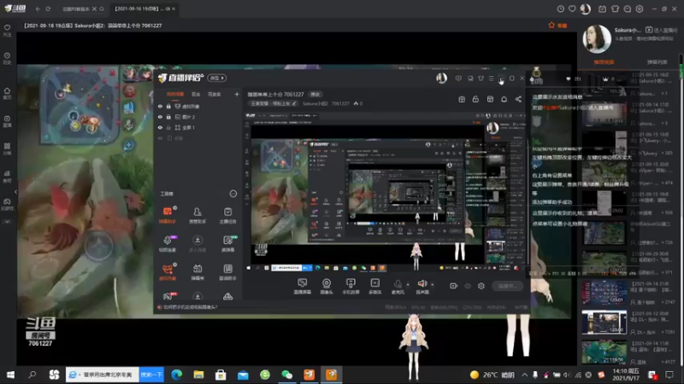The height and width of the screenshot is (384, 684).
Task: Select the 2021-09-16 video tab
Action: point(143,9)
